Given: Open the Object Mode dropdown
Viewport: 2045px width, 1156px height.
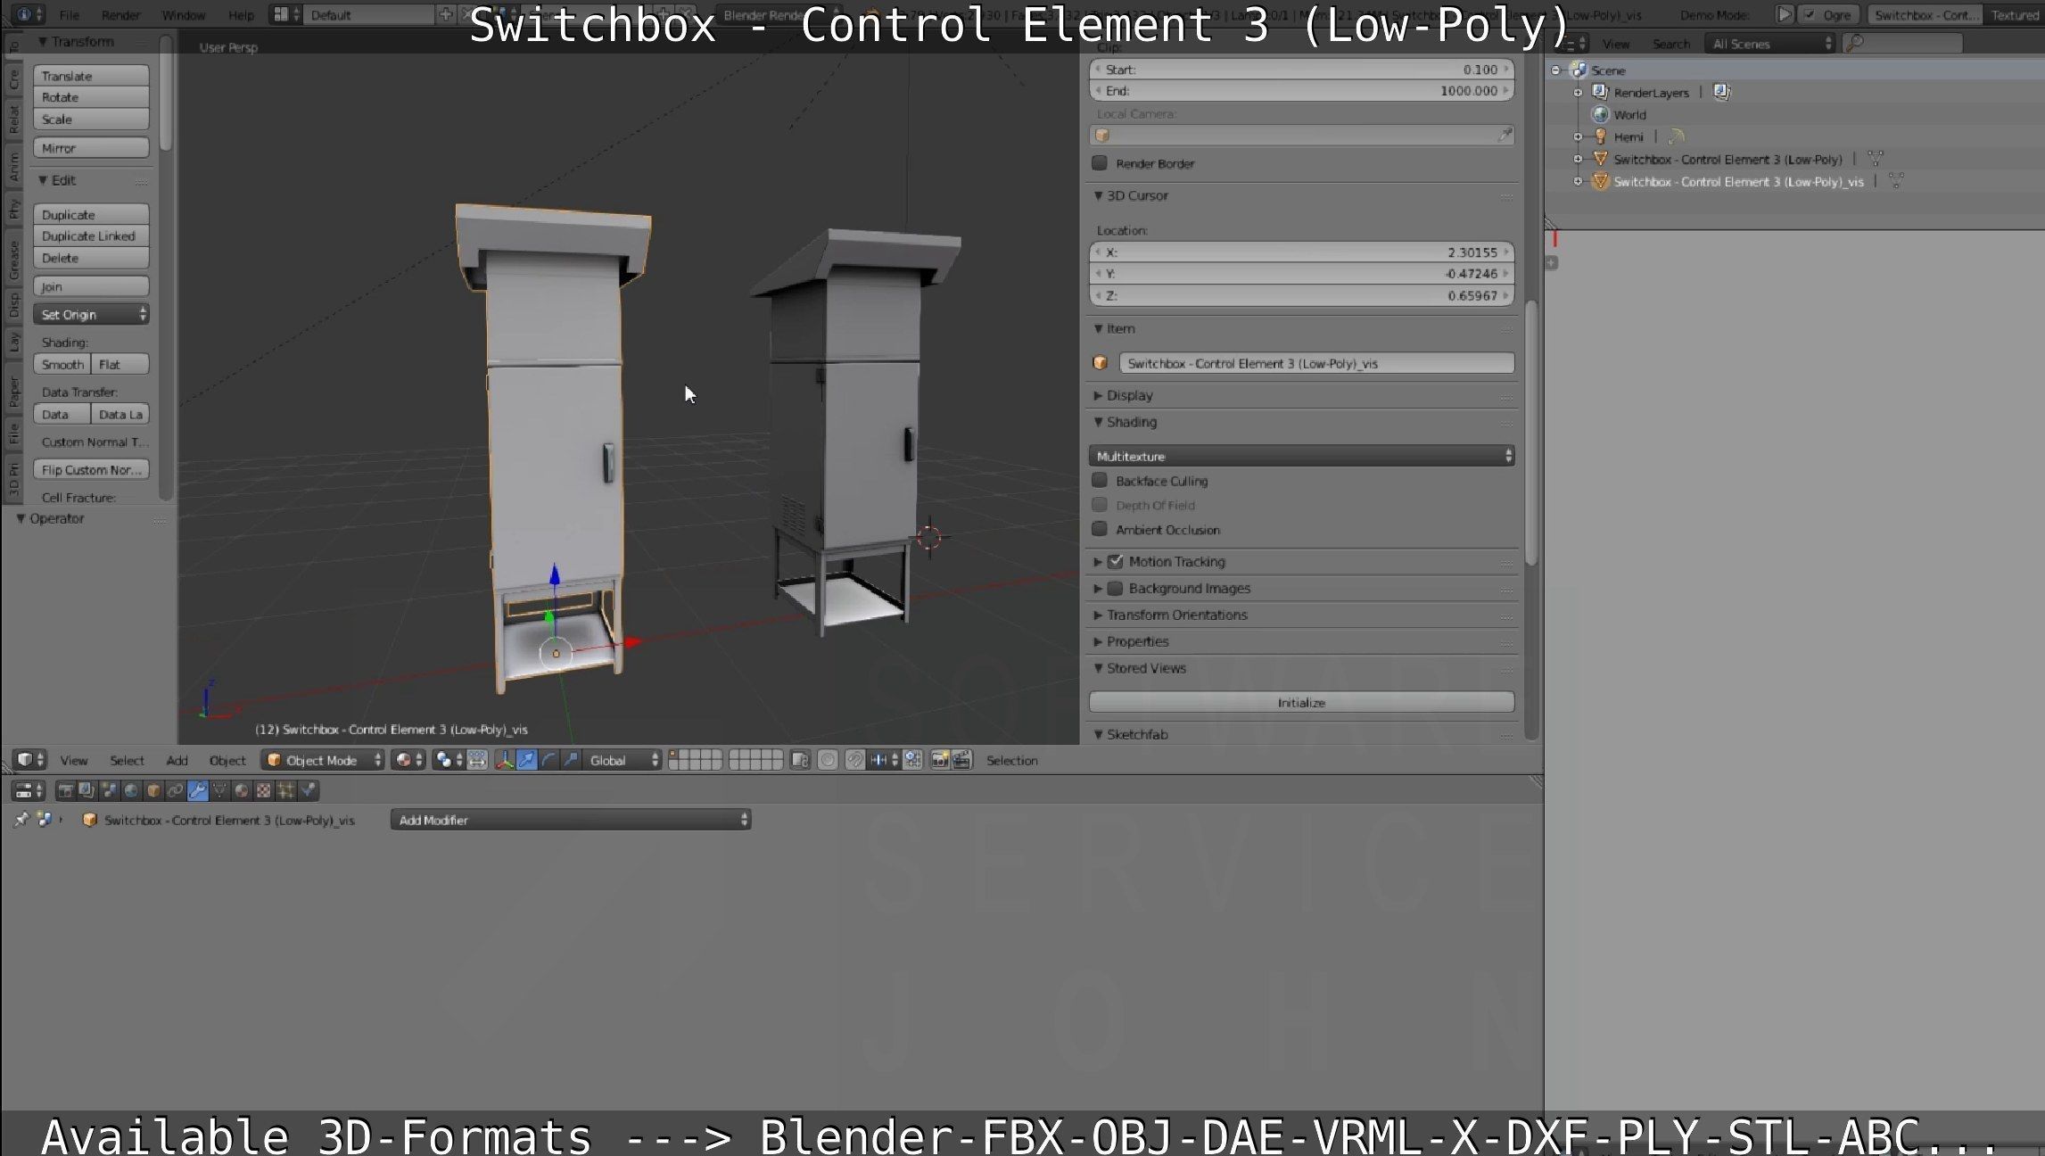Looking at the screenshot, I should (x=323, y=760).
